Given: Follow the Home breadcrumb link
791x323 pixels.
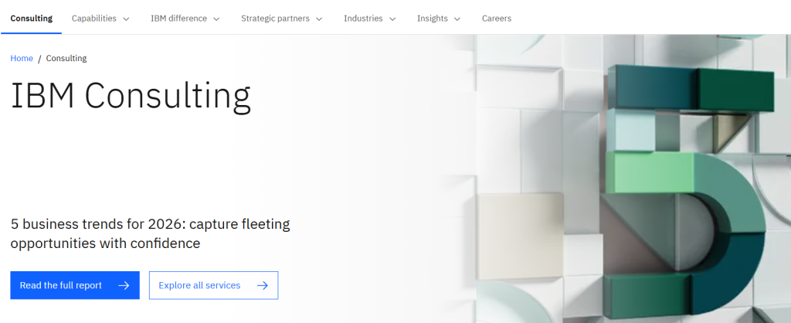Looking at the screenshot, I should point(22,58).
